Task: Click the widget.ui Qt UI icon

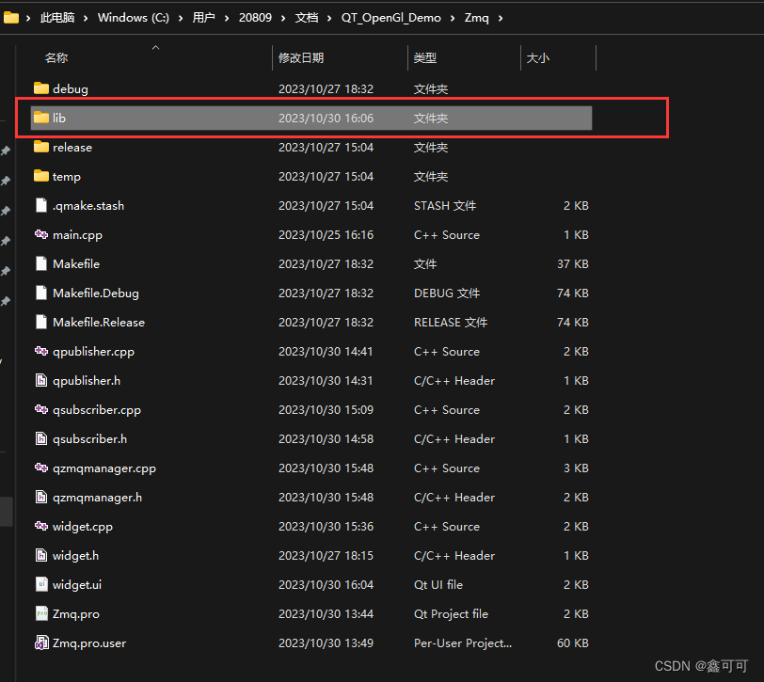Action: pos(41,584)
